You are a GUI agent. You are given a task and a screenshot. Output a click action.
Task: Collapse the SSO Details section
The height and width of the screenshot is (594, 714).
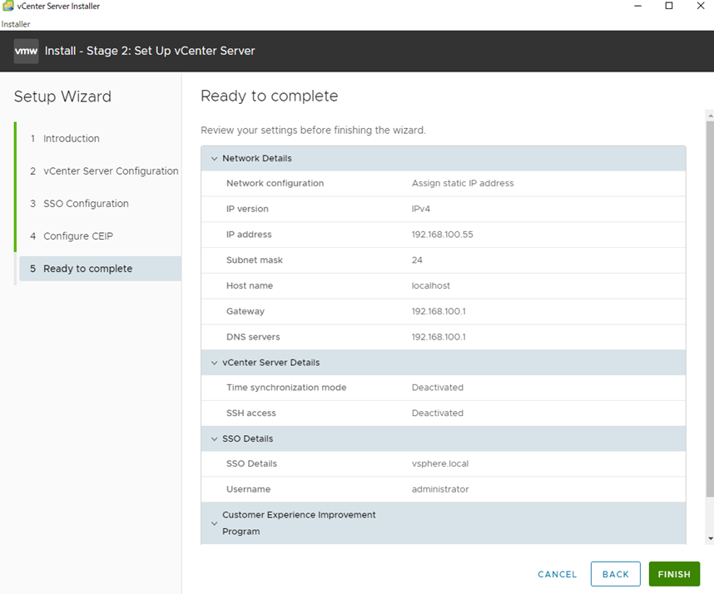[x=214, y=438]
